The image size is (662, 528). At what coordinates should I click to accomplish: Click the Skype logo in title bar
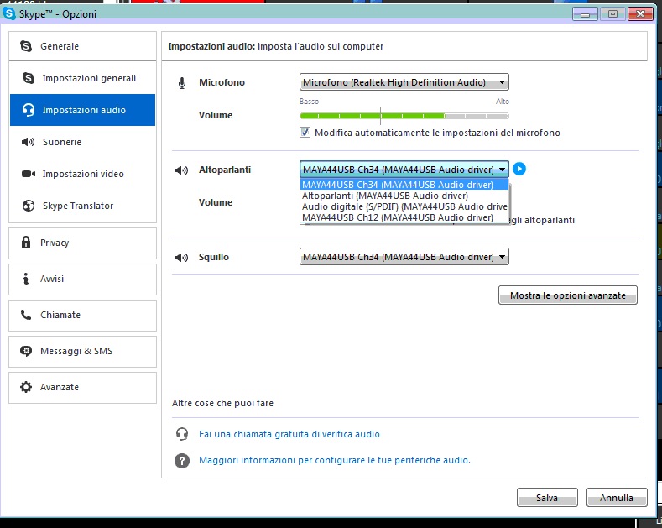9,13
